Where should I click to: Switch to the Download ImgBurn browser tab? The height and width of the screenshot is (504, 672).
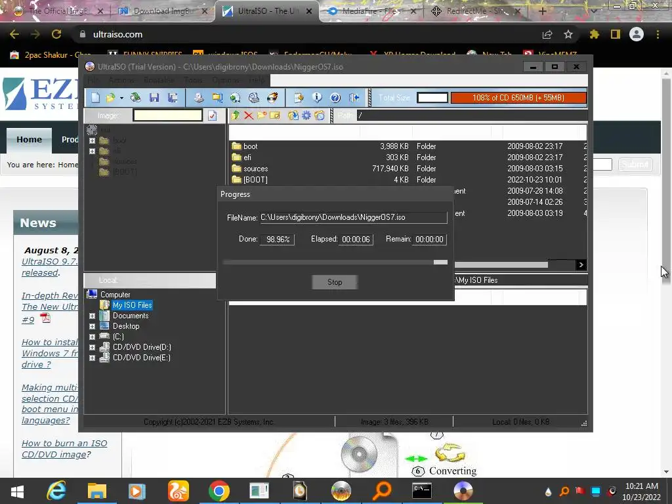pyautogui.click(x=162, y=11)
